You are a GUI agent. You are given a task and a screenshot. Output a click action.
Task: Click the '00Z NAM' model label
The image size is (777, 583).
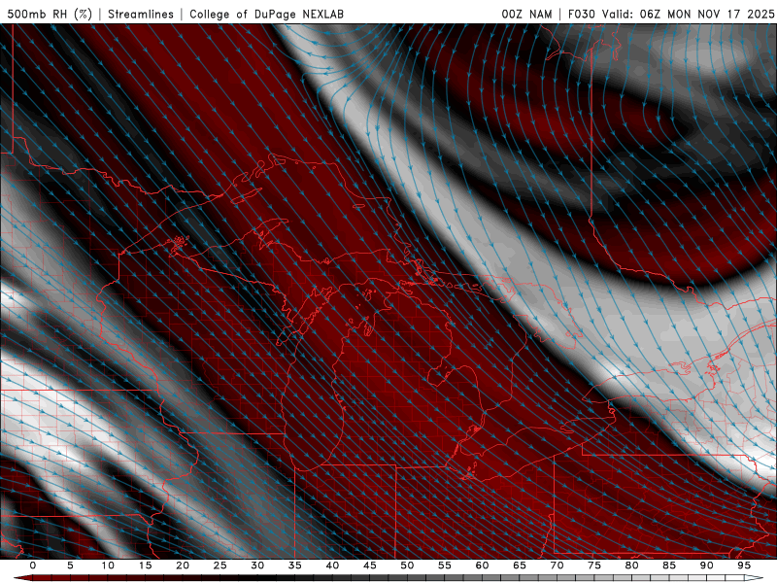point(526,14)
